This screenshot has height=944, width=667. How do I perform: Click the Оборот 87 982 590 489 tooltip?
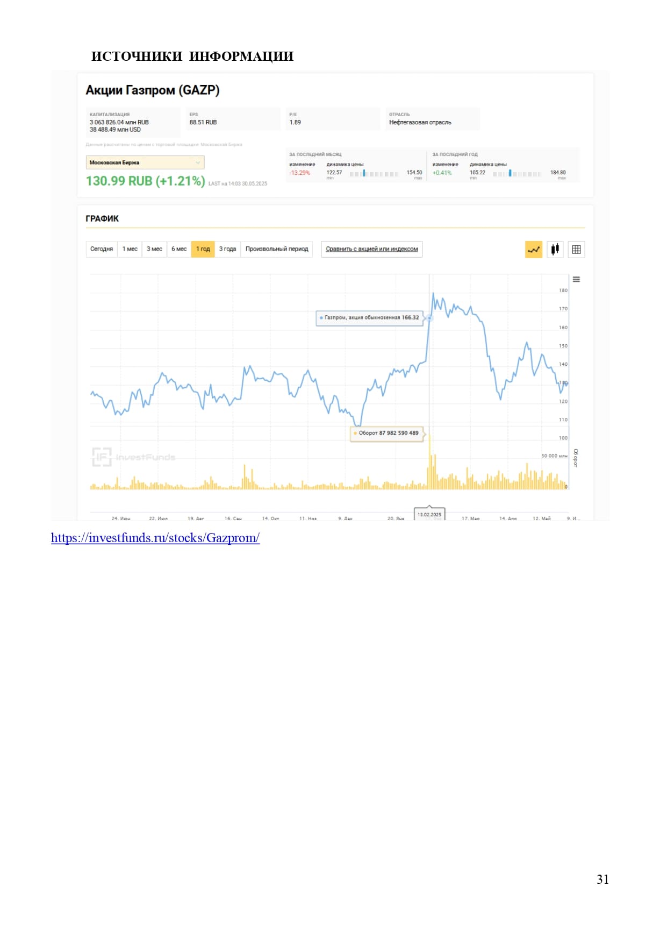click(x=387, y=433)
